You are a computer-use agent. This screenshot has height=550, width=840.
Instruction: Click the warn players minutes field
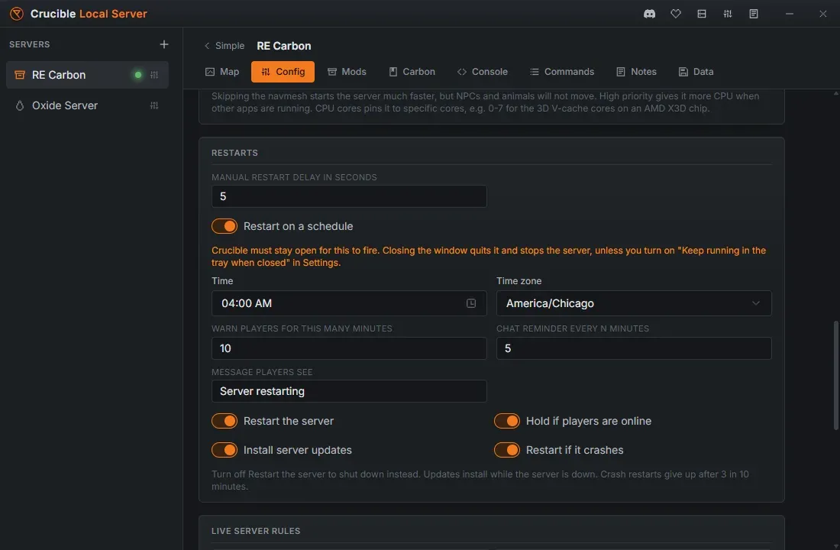pos(349,348)
